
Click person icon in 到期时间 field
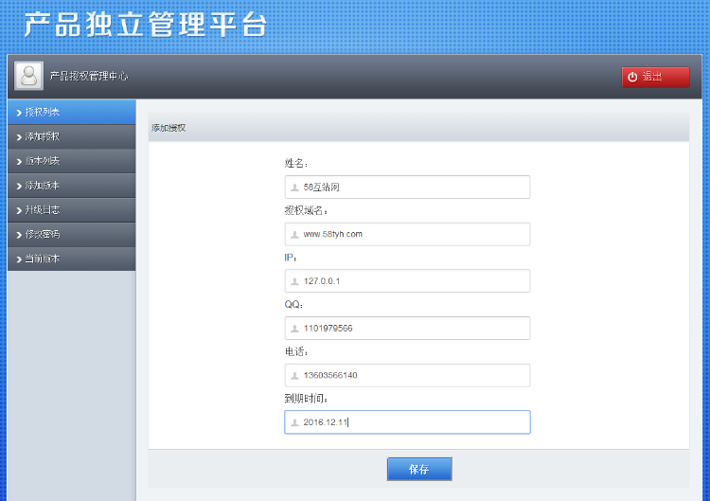(294, 422)
